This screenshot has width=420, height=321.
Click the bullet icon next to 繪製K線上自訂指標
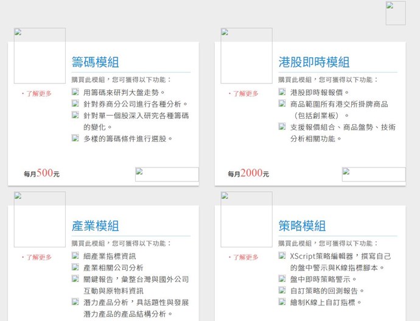282,302
